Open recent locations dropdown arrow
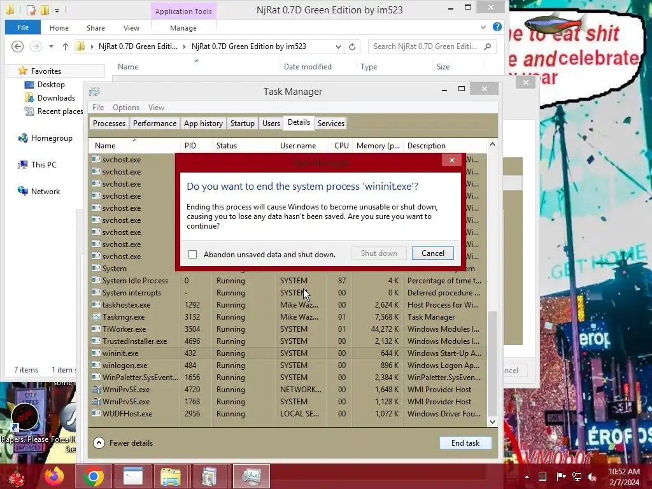652x489 pixels. (x=51, y=46)
